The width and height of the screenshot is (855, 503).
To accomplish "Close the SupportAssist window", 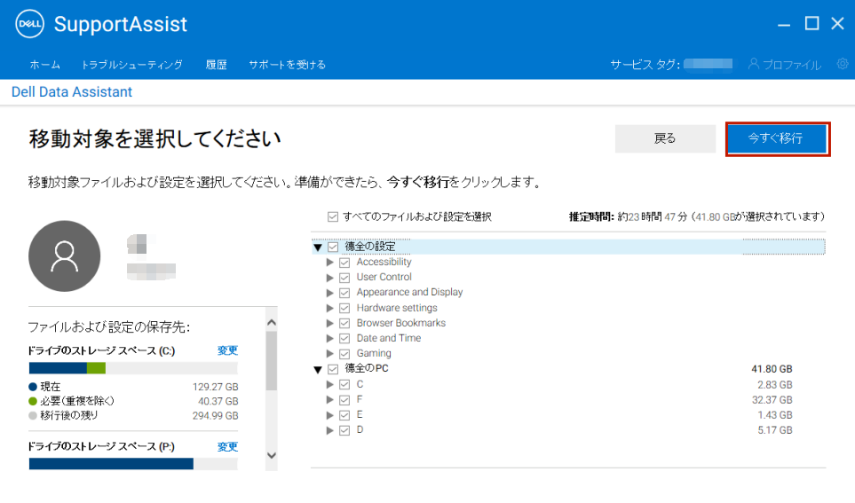I will 837,23.
